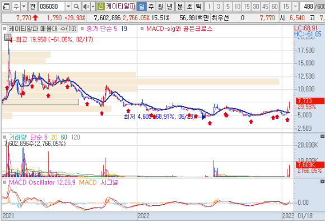The image size is (325, 221).
Task: Open the dropdown arrow beside speaker icon
Action: (x=93, y=7)
